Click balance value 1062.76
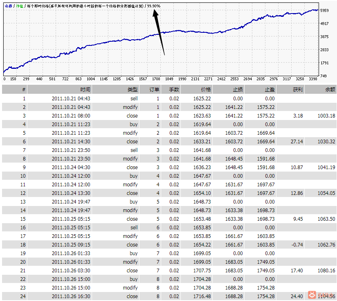The height and width of the screenshot is (301, 337). pos(326,245)
